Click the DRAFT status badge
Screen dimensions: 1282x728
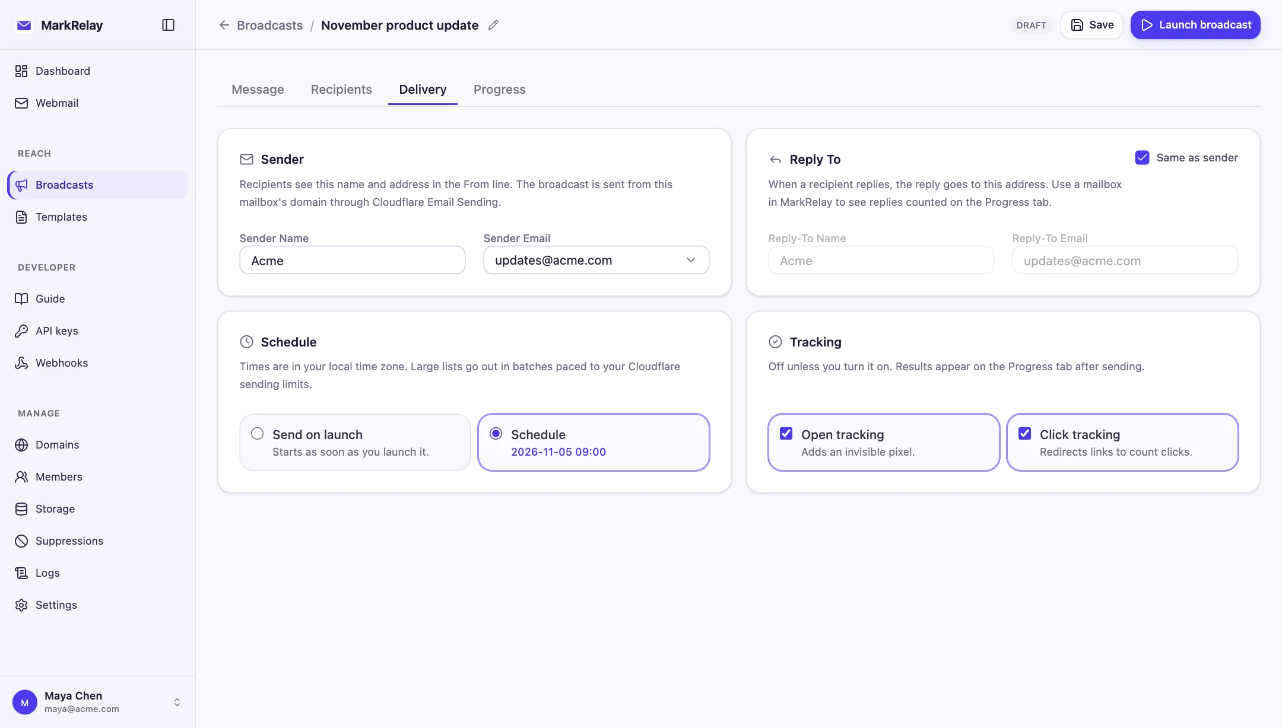click(x=1031, y=26)
